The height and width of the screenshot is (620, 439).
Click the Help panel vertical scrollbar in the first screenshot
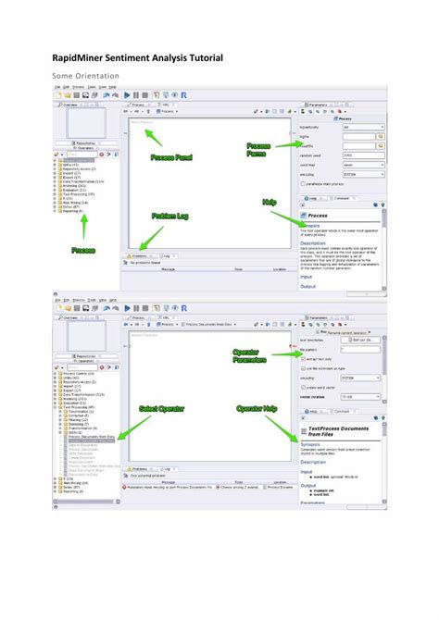[383, 250]
